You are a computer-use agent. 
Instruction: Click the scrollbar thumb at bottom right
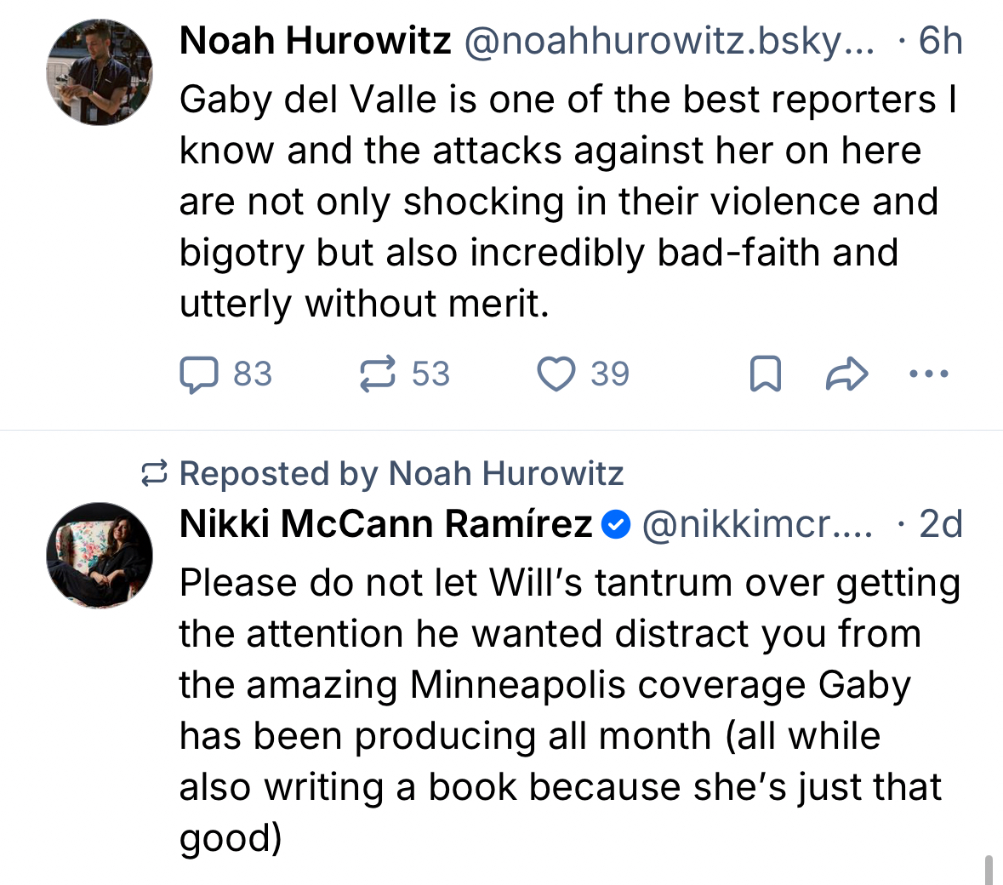tap(989, 870)
